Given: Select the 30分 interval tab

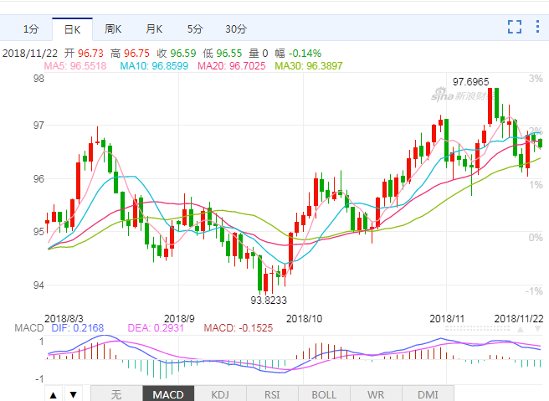Looking at the screenshot, I should click(x=236, y=29).
